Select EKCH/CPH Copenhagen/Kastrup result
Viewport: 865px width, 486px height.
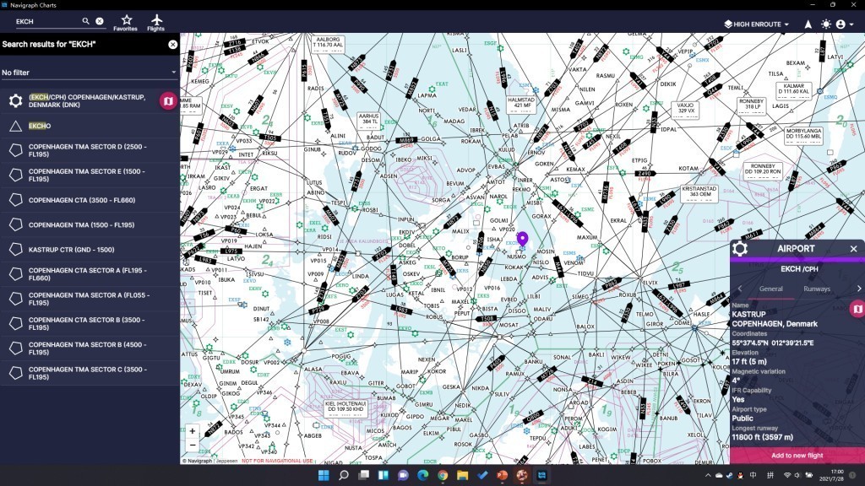(90, 101)
